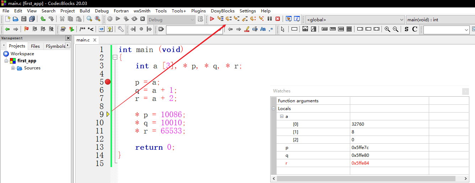The width and height of the screenshot is (475, 183).
Task: Switch to the FSymbols tab
Action: pos(55,46)
